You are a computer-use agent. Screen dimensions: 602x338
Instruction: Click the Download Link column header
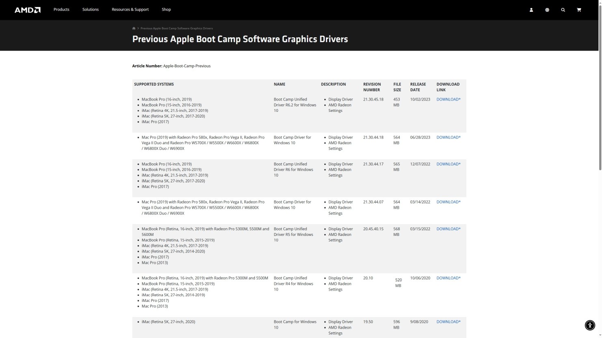tap(448, 87)
